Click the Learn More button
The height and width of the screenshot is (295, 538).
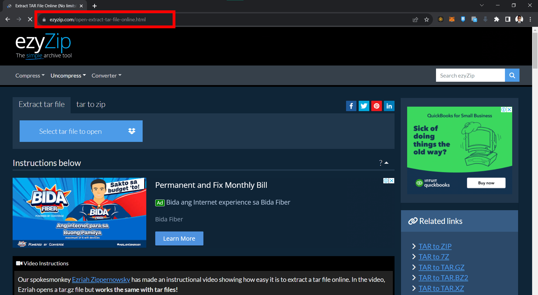[x=179, y=238]
